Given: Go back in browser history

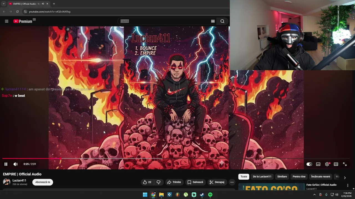Looking at the screenshot, I should pos(4,12).
